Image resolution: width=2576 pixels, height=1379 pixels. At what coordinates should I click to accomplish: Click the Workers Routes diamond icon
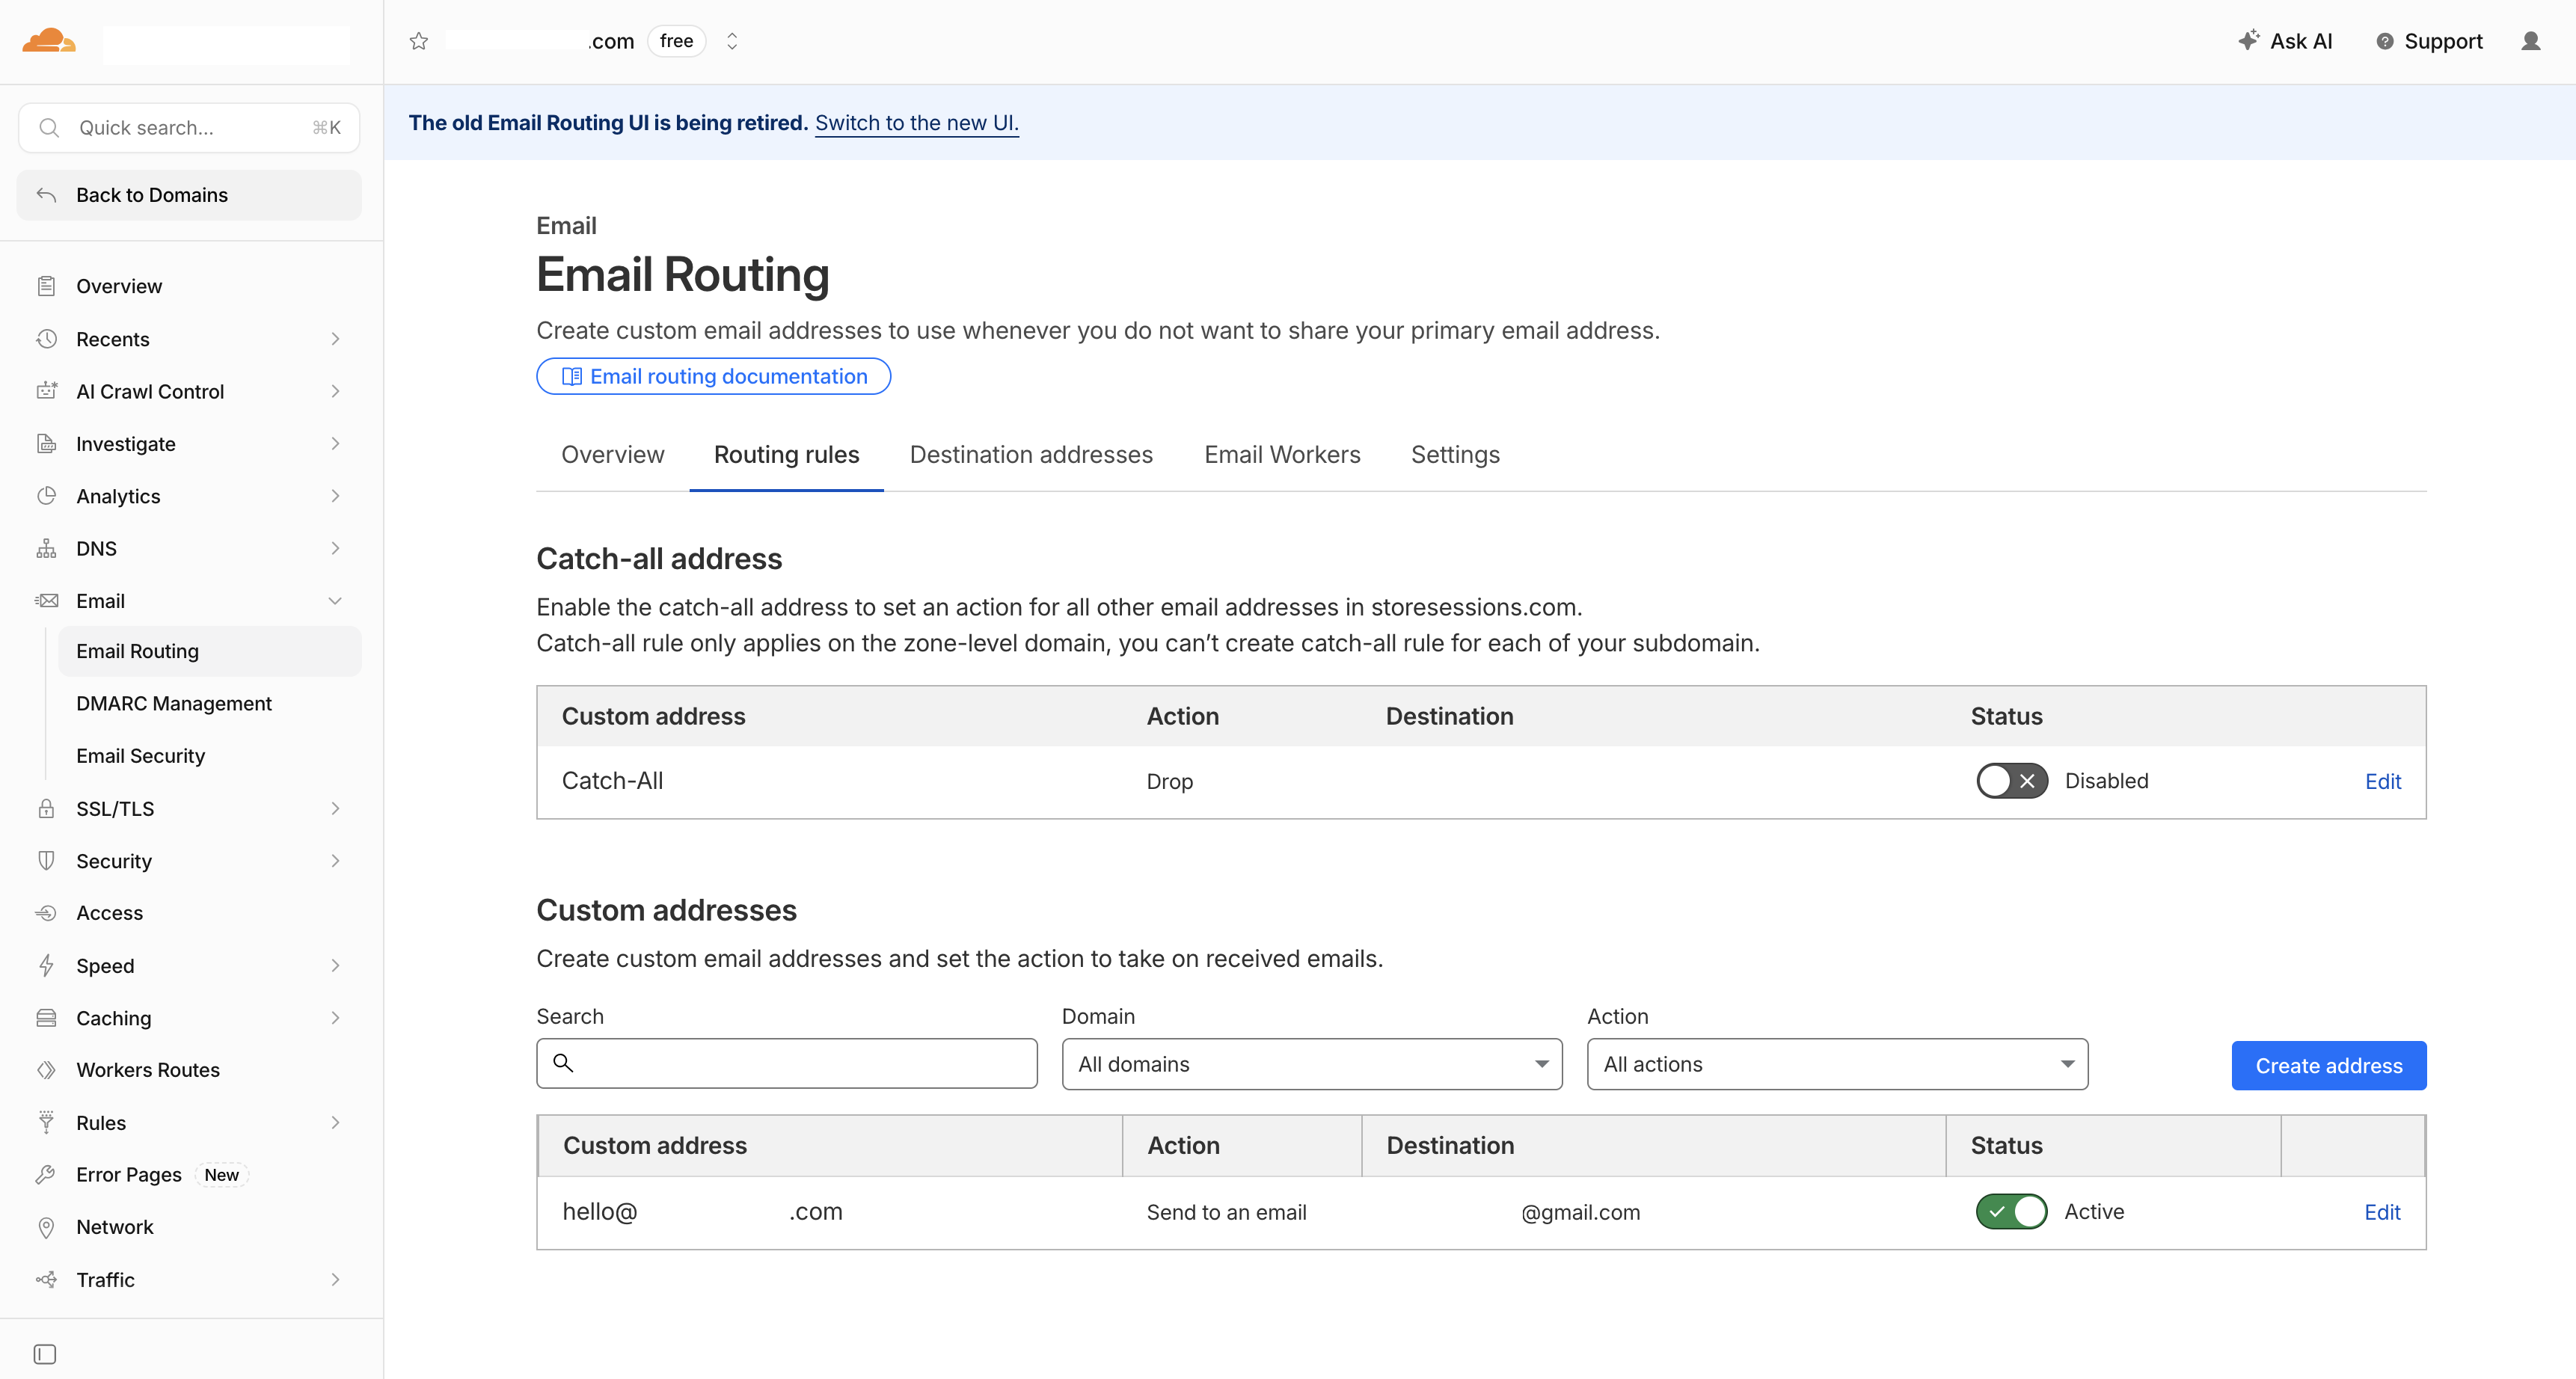(46, 1070)
